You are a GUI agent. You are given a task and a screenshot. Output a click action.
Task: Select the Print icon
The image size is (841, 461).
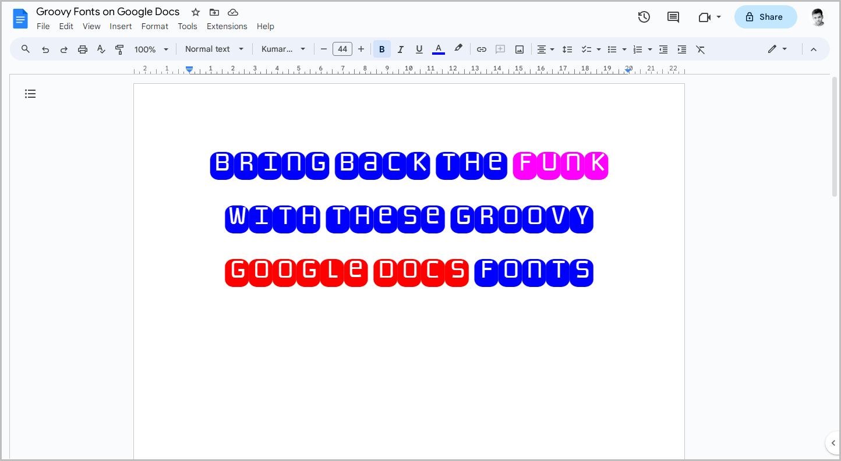point(82,49)
